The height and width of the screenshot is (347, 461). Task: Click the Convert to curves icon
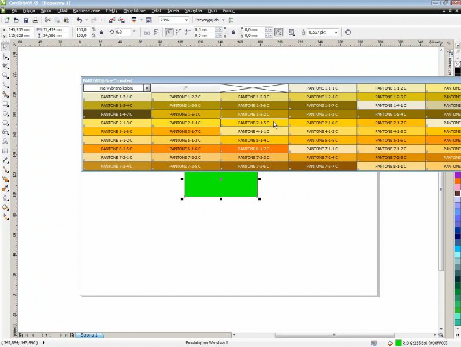pos(348,32)
